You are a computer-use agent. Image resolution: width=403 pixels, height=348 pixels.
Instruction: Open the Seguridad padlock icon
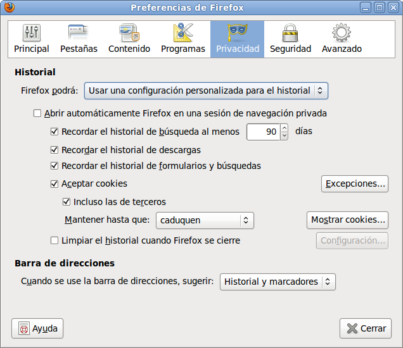(x=290, y=33)
